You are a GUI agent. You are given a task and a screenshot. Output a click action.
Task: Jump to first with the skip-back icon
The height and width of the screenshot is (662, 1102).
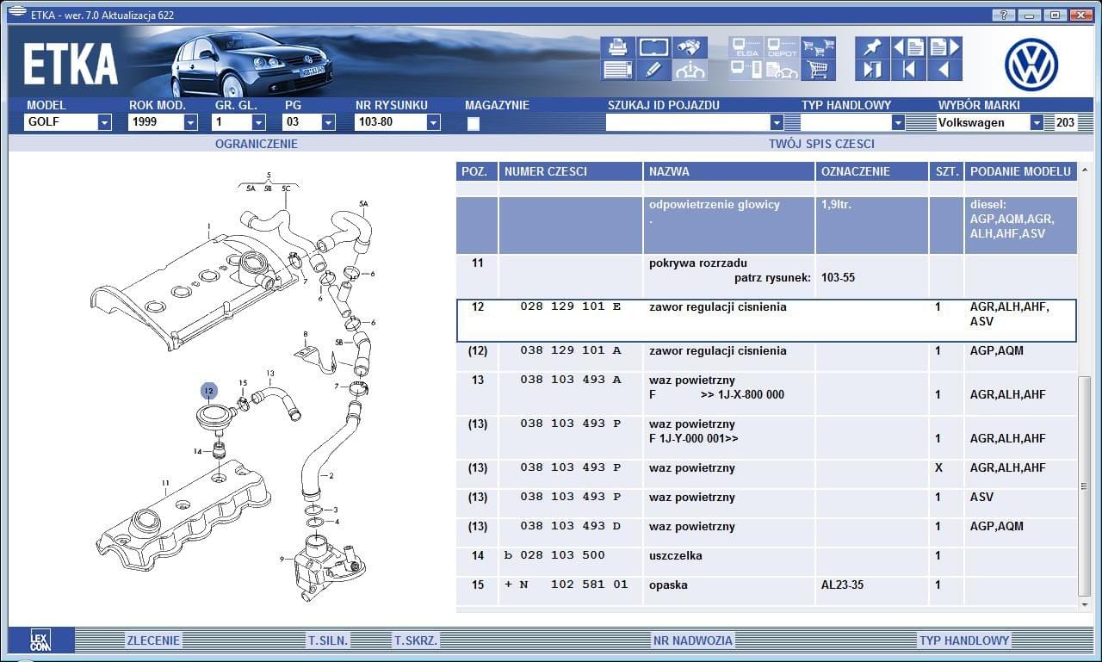[908, 70]
